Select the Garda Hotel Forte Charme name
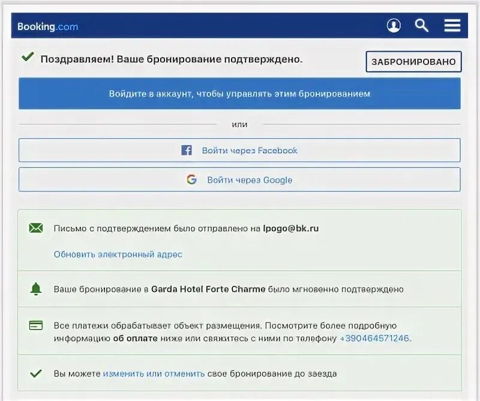Screen dimensions: 480x401 208,289
